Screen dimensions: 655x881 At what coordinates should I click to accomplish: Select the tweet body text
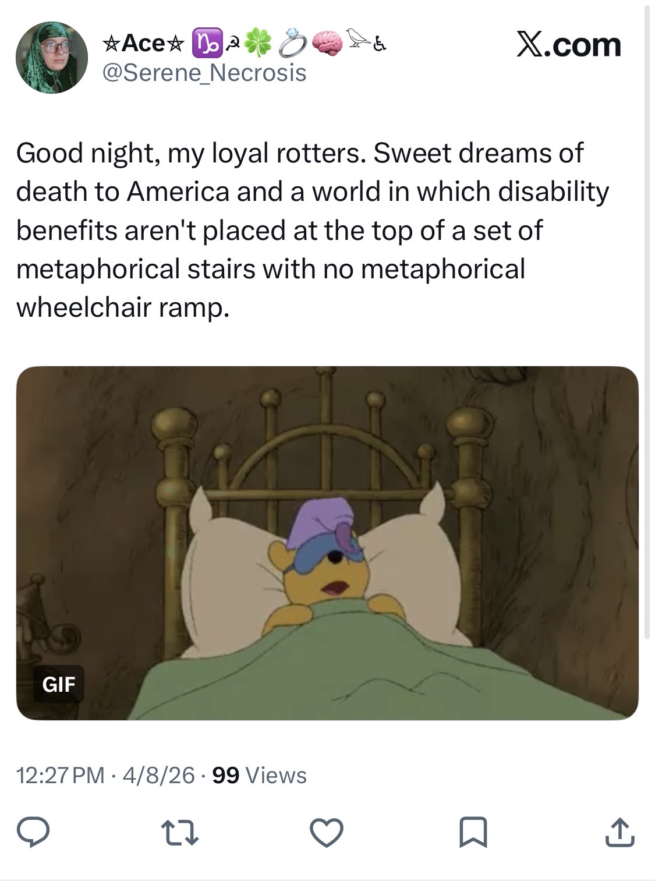coord(313,230)
